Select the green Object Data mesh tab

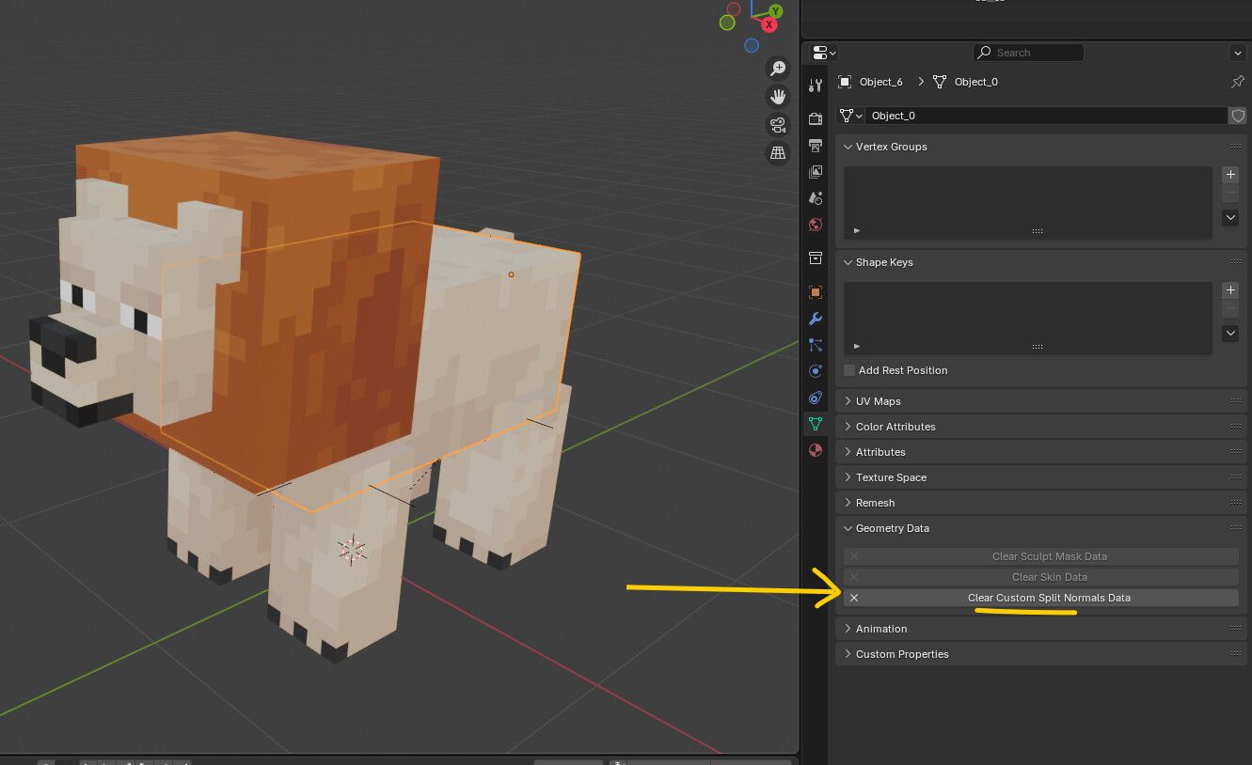pos(816,424)
